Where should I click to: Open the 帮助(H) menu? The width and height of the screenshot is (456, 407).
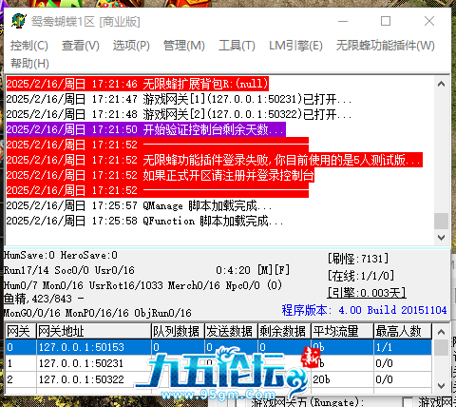[29, 64]
